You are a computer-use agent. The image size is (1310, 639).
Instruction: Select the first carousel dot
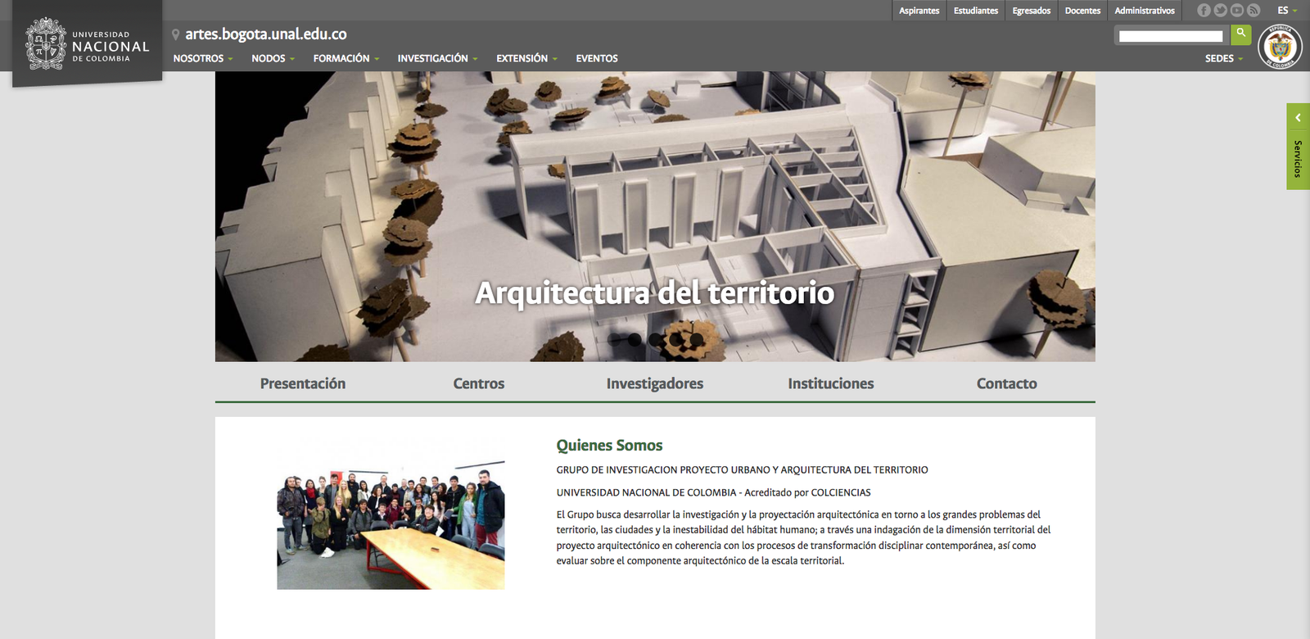[614, 339]
